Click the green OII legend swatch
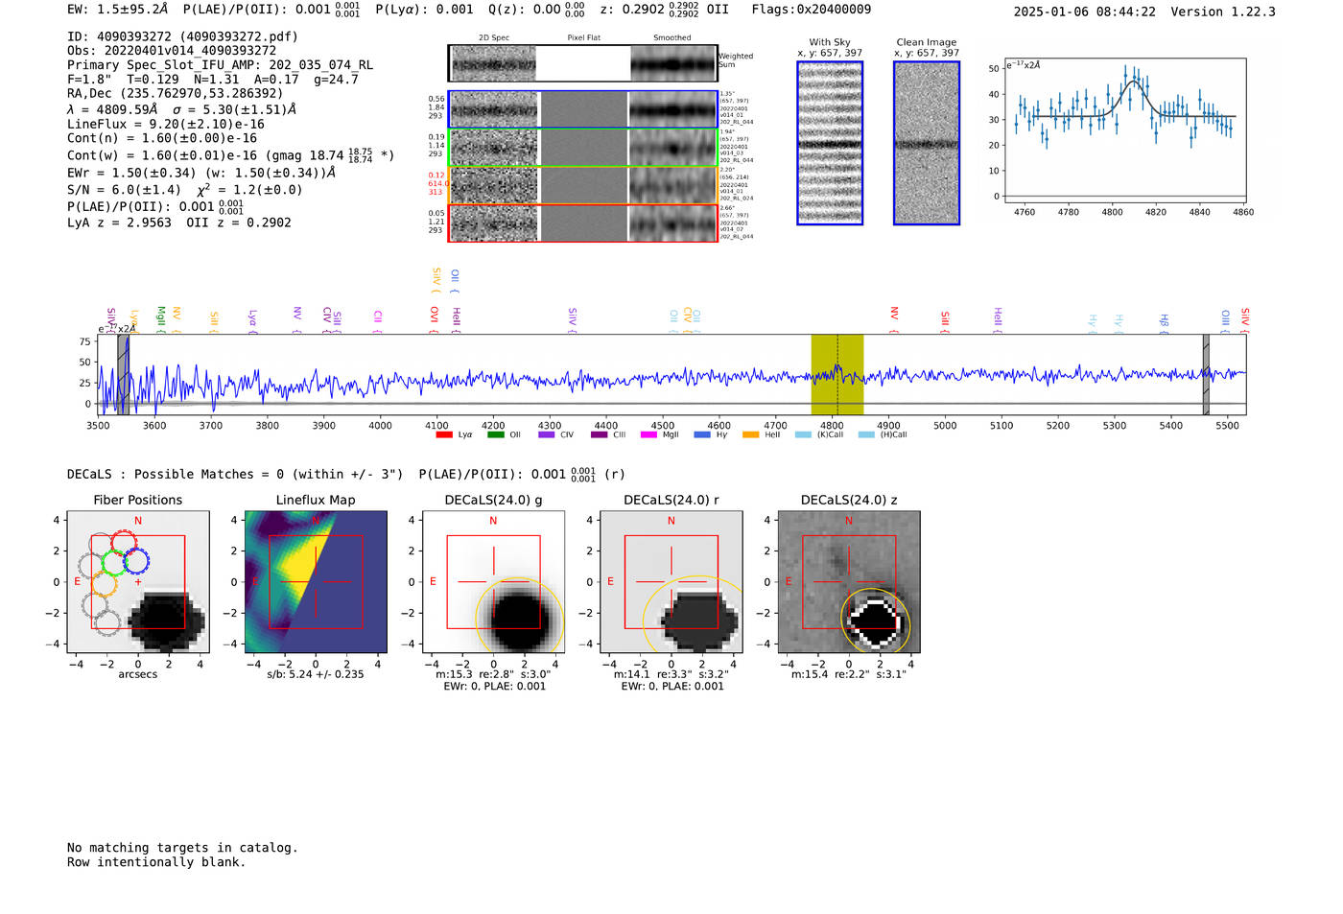This screenshot has width=1343, height=914. pyautogui.click(x=495, y=435)
